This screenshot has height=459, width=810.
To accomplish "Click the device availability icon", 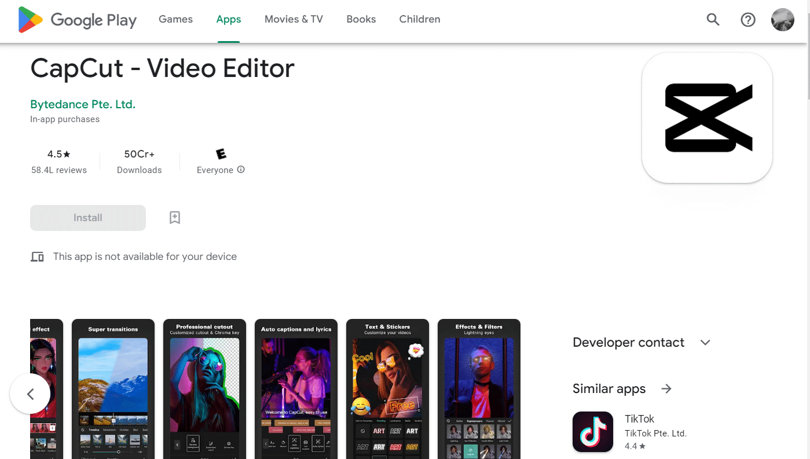I will (37, 256).
